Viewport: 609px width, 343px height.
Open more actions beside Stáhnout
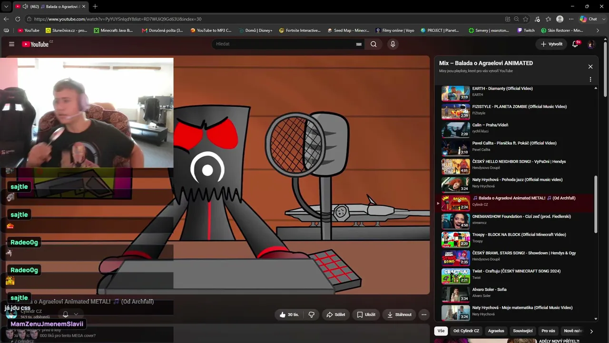coord(424,314)
